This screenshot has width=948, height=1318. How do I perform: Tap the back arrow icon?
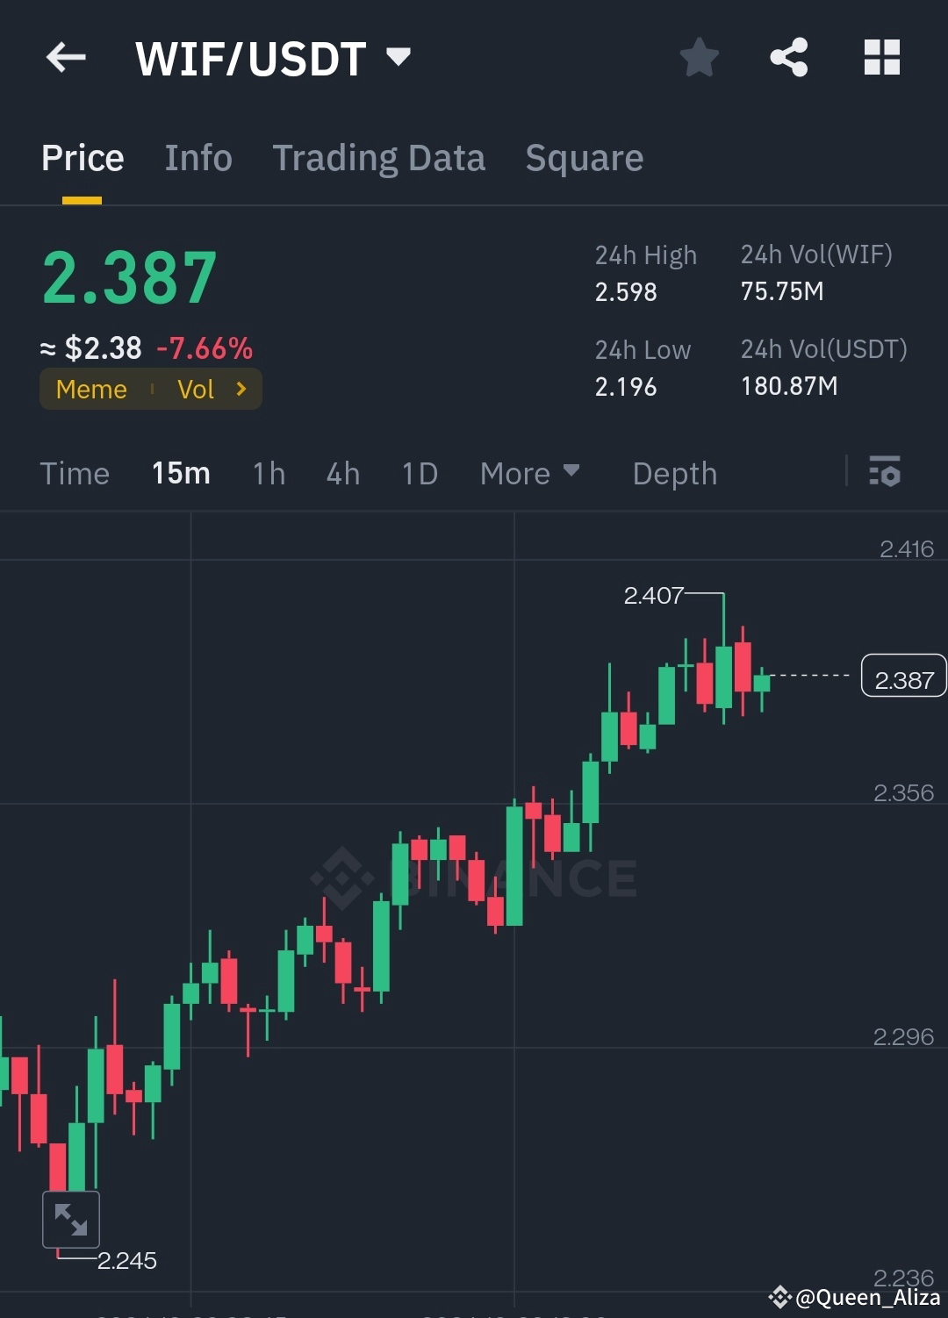click(x=64, y=57)
